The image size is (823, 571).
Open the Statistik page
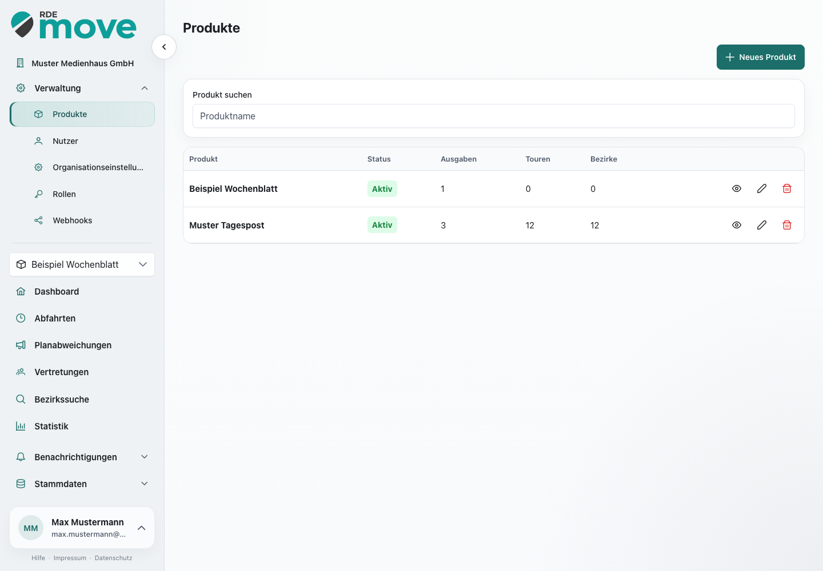[82, 426]
